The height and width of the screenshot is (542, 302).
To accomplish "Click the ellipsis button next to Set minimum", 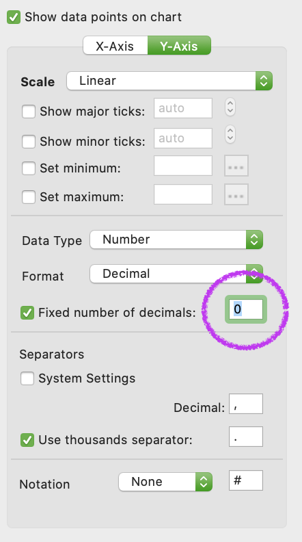I will point(236,166).
